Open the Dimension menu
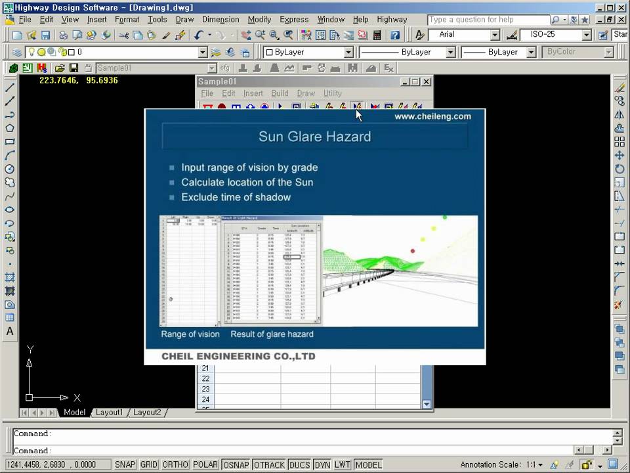The width and height of the screenshot is (630, 473). pyautogui.click(x=220, y=19)
